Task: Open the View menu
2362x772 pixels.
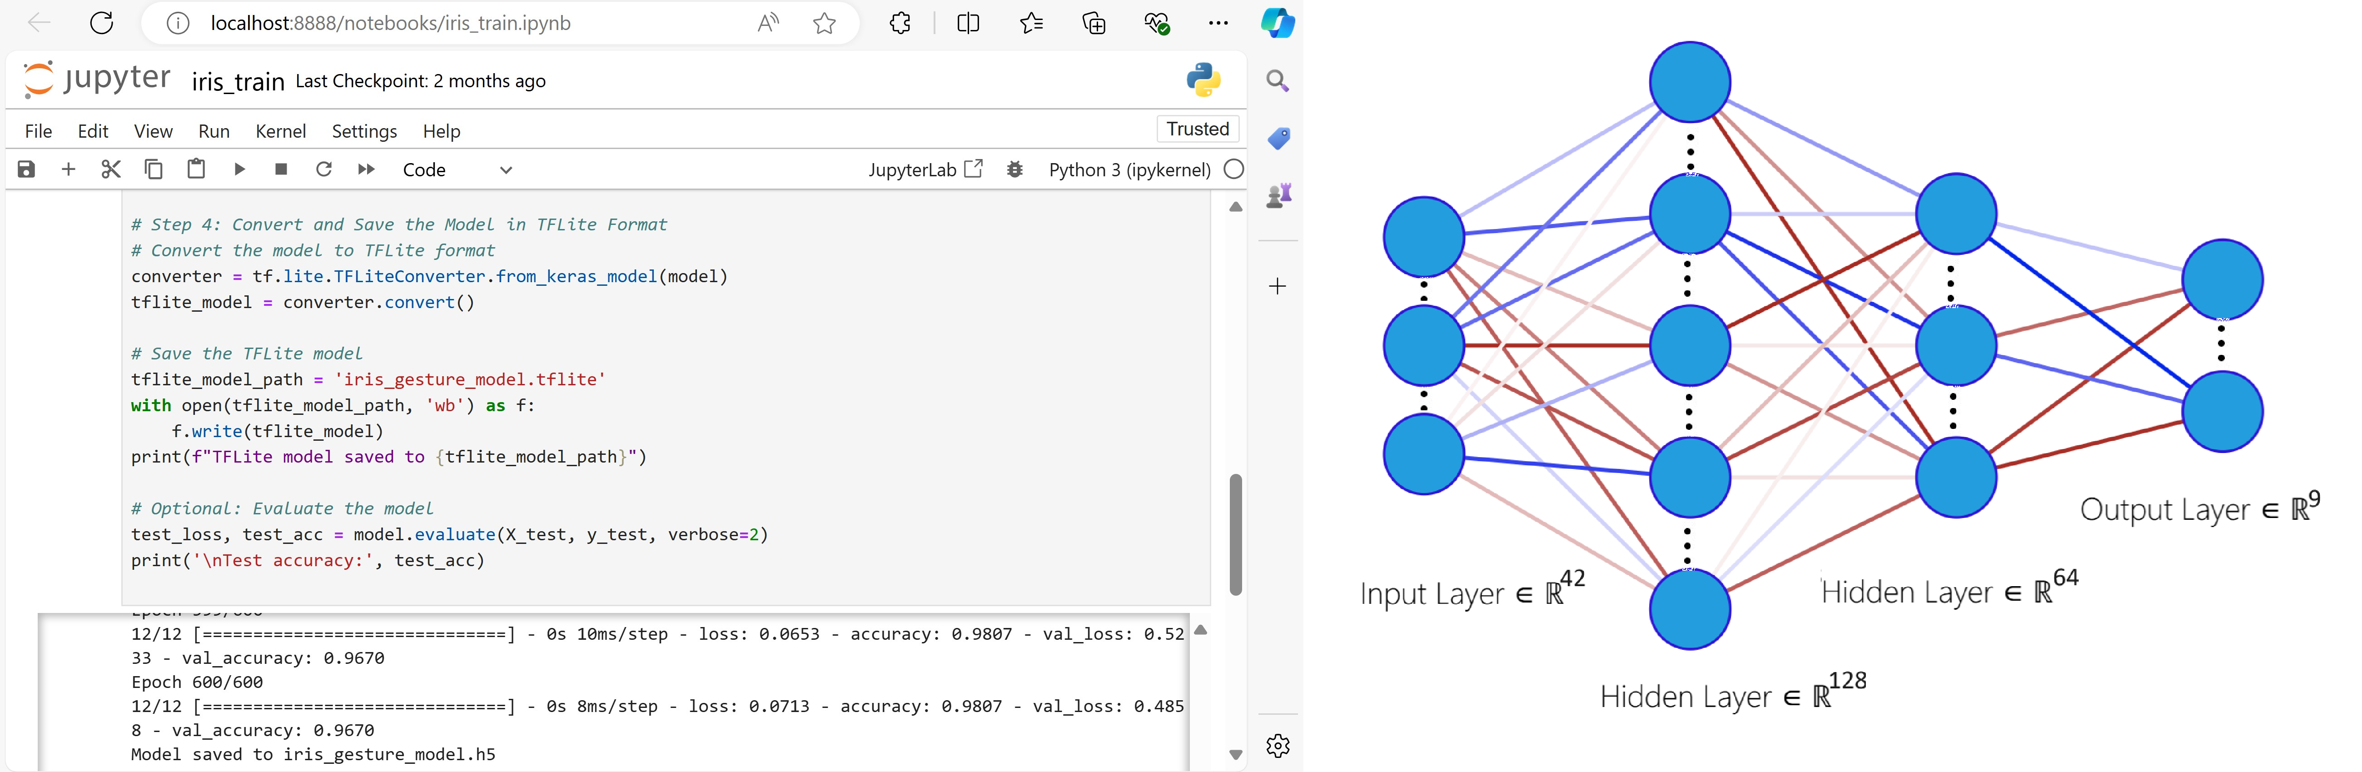Action: 153,131
